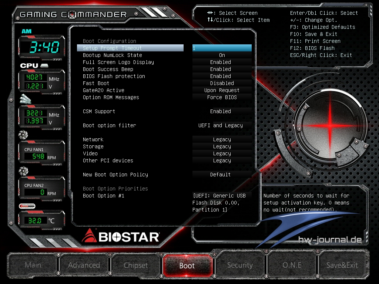Click the ESC/Right Click: Exit hint

[x=321, y=55]
